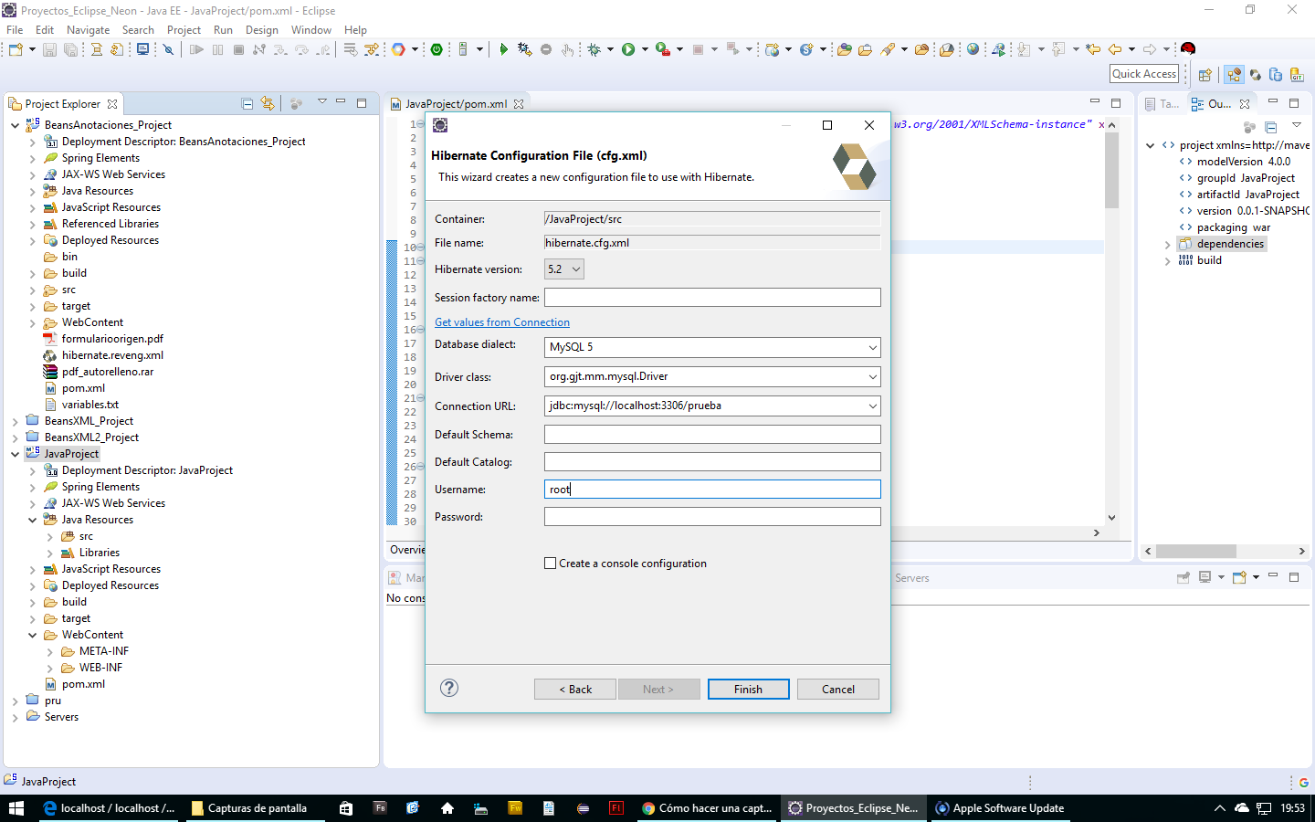This screenshot has height=822, width=1315.
Task: Click the help question mark icon in wizard
Action: 449,688
